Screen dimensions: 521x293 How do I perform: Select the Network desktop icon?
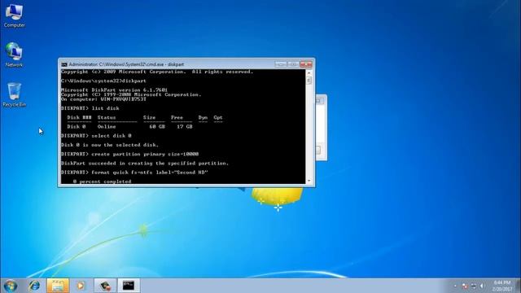pos(14,55)
